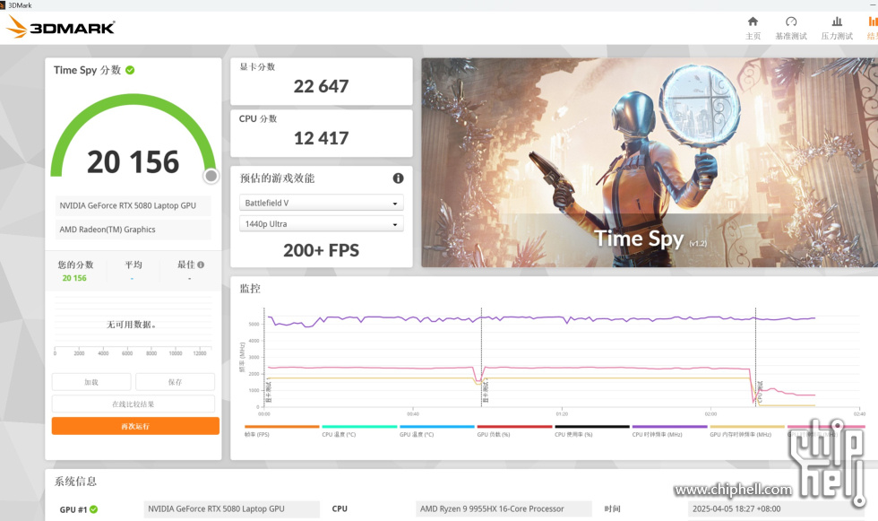Open the Stress test (压力测试) icon
This screenshot has height=521, width=878.
pos(837,22)
